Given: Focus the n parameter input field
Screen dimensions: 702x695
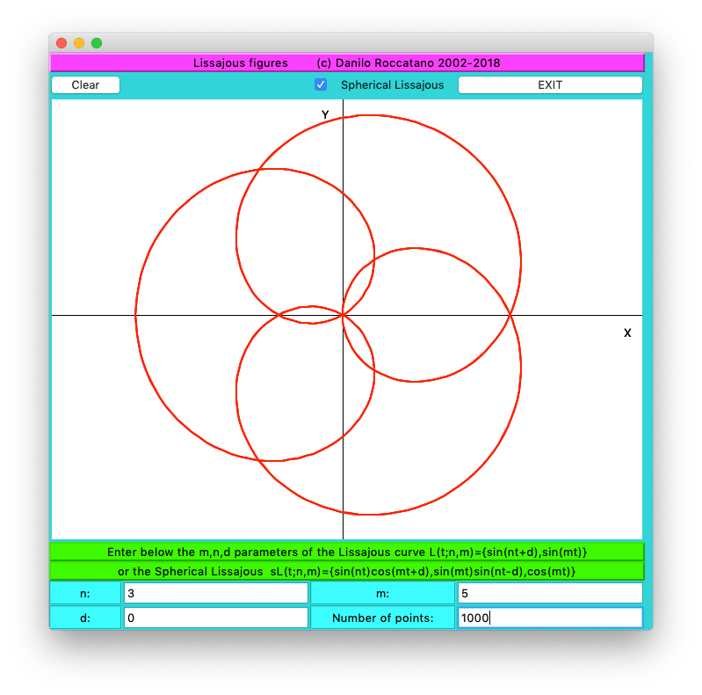Looking at the screenshot, I should pyautogui.click(x=215, y=593).
